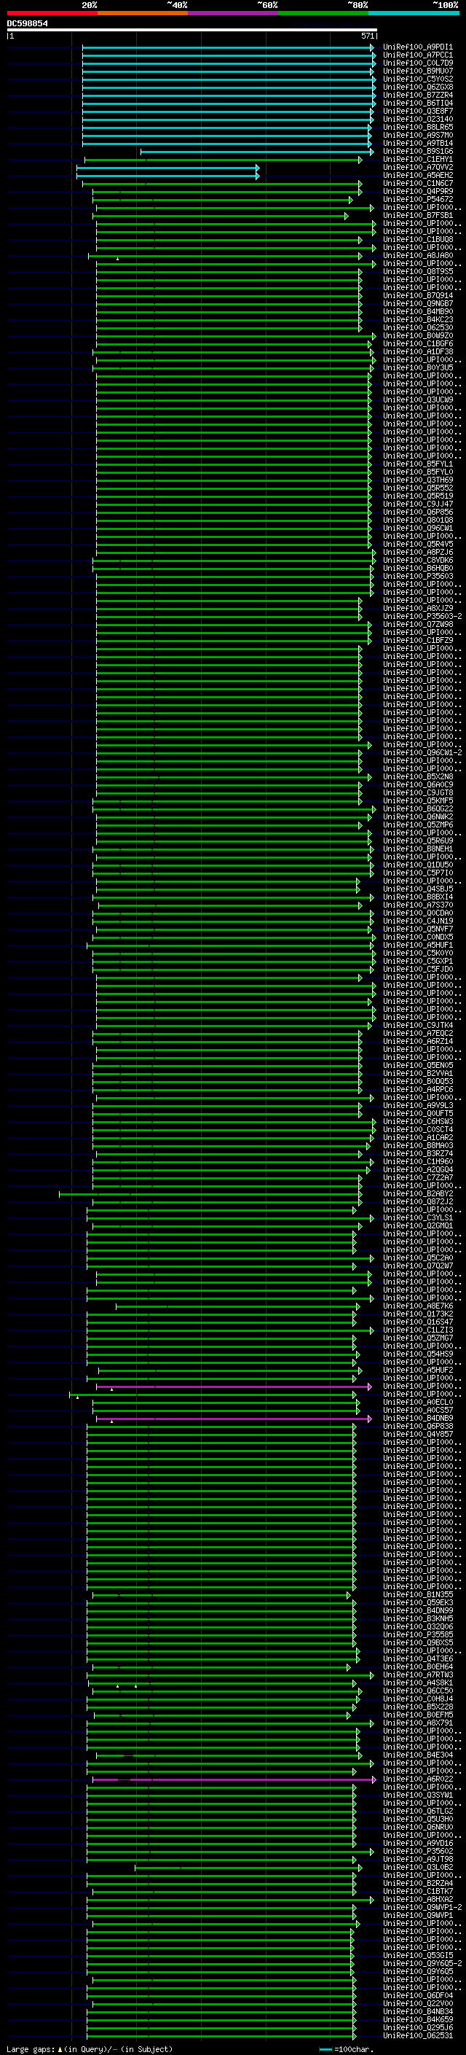Select hit UniRef100_C5FJD0
The image size is (466, 2055).
click(417, 970)
